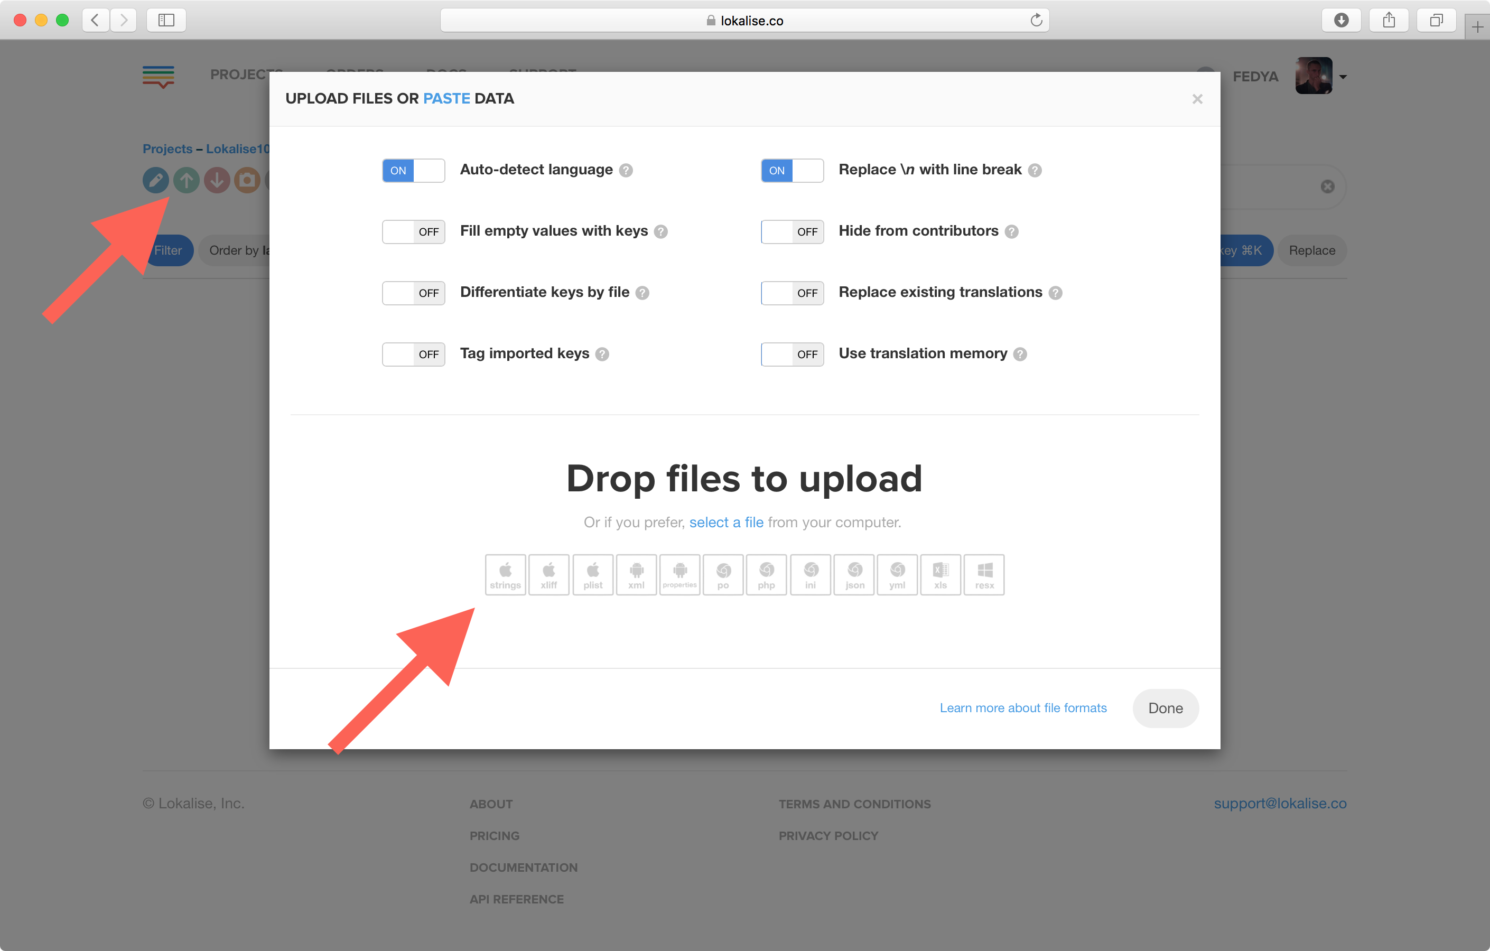
Task: Open help for Replace \n with line break
Action: (1035, 170)
